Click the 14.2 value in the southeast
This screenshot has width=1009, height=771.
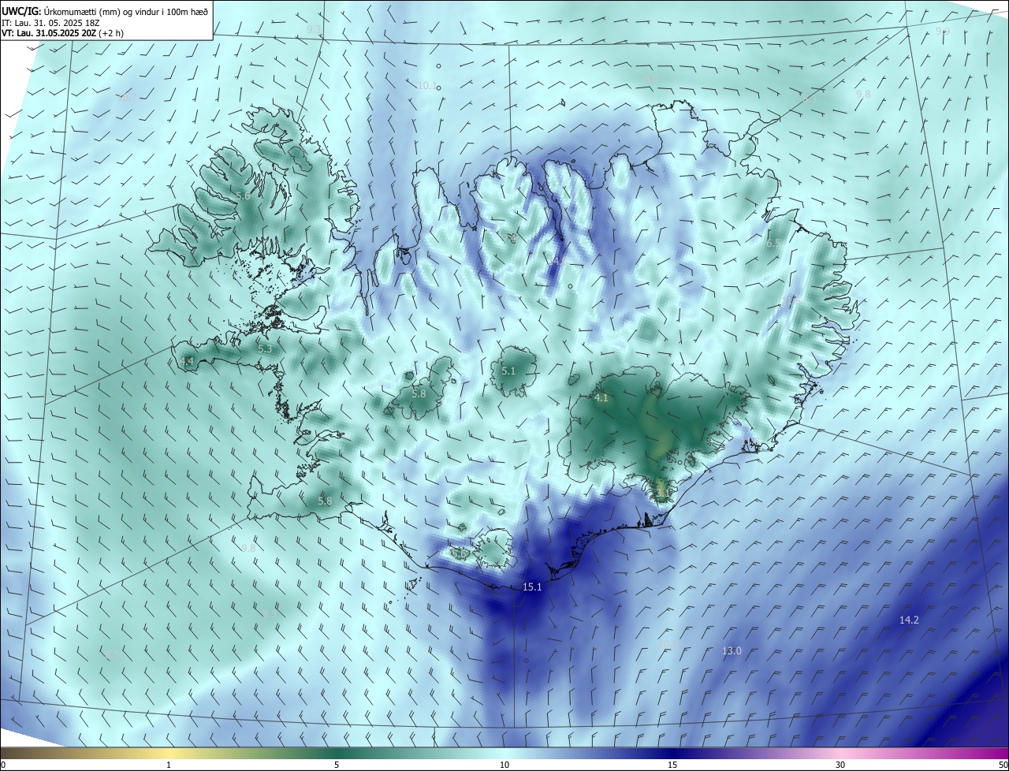coord(909,620)
